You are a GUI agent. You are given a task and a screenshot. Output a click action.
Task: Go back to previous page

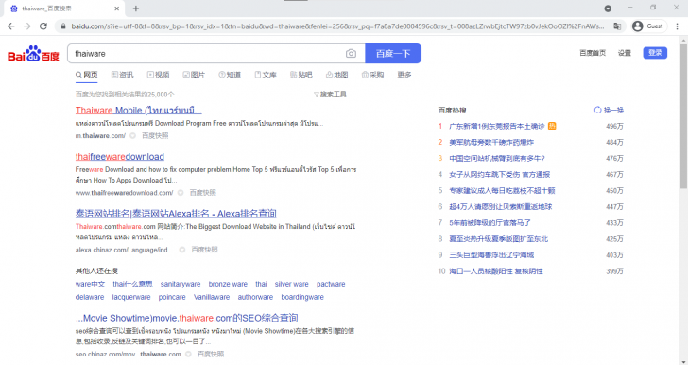(x=11, y=26)
